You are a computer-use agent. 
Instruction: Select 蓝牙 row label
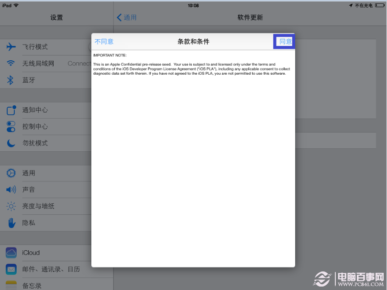(29, 80)
